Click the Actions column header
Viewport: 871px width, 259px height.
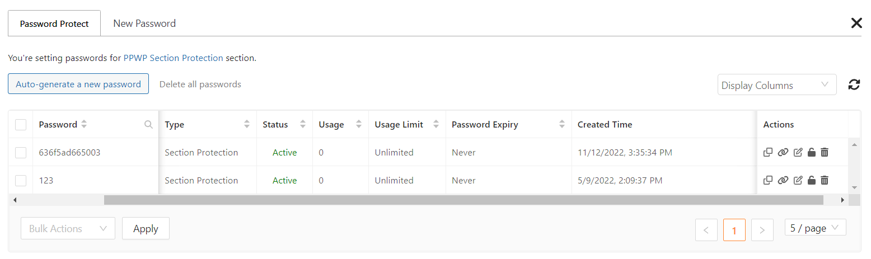tap(779, 124)
